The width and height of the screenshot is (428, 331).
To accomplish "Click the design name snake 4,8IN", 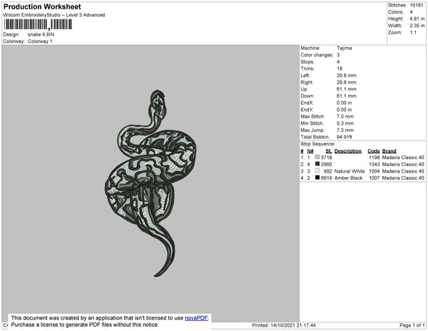I will [41, 34].
